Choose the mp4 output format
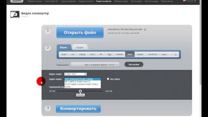Image resolution: width=208 pixels, height=117 pixels. [64, 54]
